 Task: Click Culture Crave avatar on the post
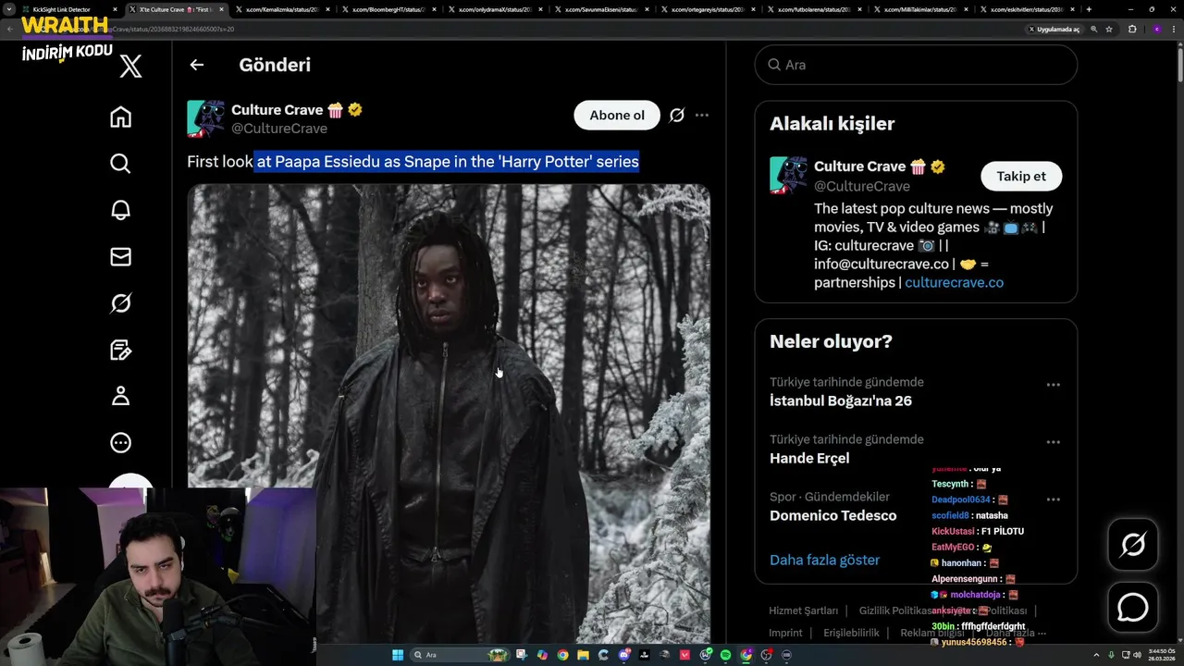click(205, 119)
